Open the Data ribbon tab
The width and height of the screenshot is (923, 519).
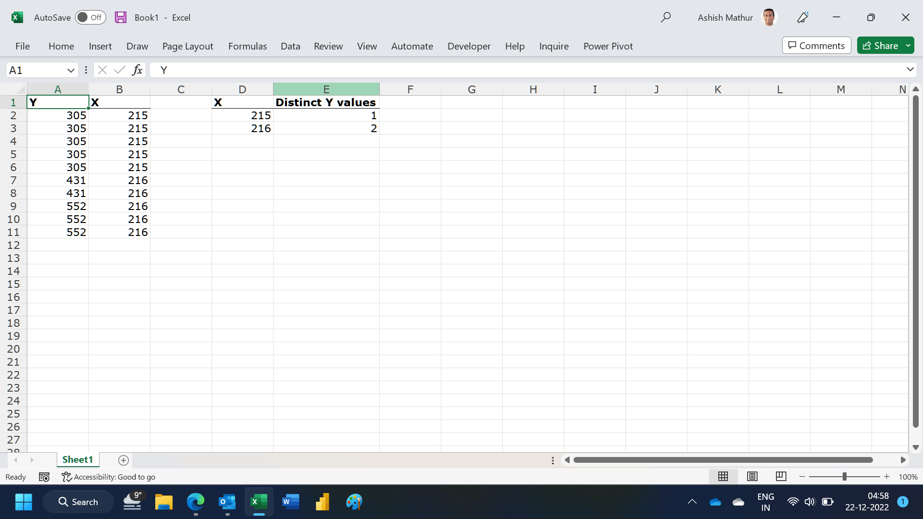(290, 46)
